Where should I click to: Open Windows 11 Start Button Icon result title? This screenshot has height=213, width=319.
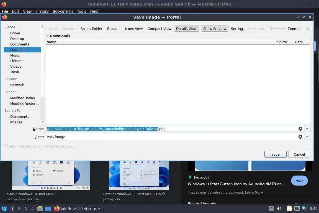click(236, 184)
